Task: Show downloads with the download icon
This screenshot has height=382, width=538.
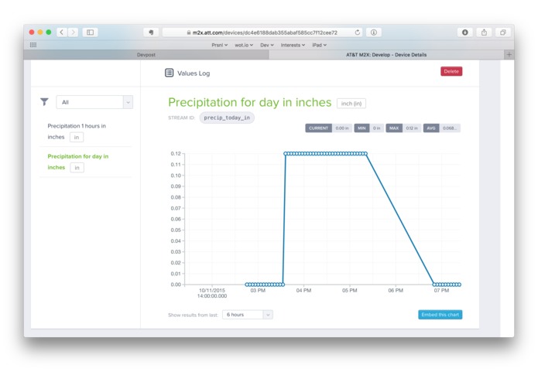Action: (465, 32)
